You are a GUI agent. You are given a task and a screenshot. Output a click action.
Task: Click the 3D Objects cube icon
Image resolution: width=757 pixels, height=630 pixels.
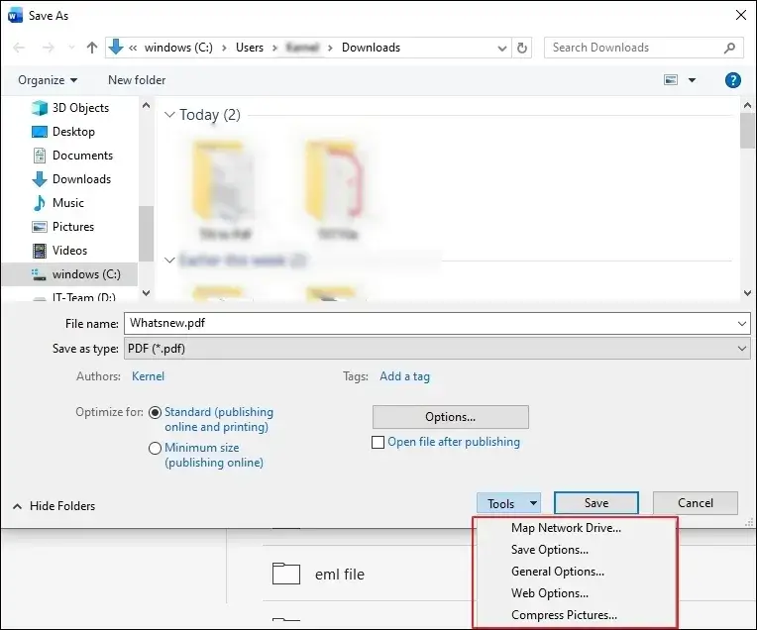[39, 108]
